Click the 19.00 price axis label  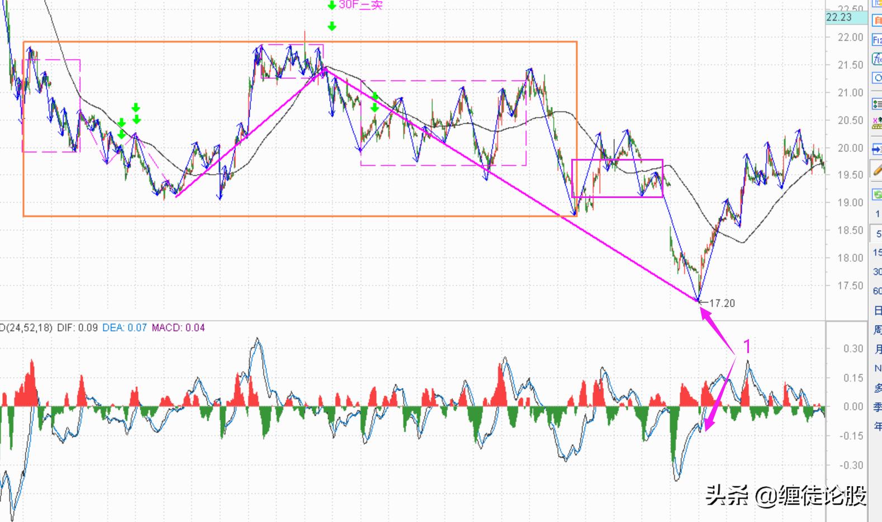851,203
